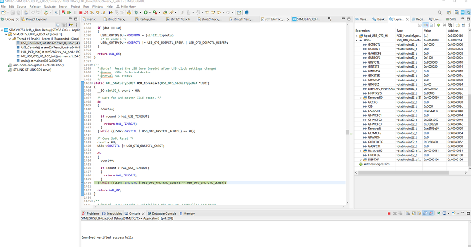This screenshot has width=471, height=247.
Task: Toggle Show Type Names in Expressions toolbar
Action: point(420,25)
